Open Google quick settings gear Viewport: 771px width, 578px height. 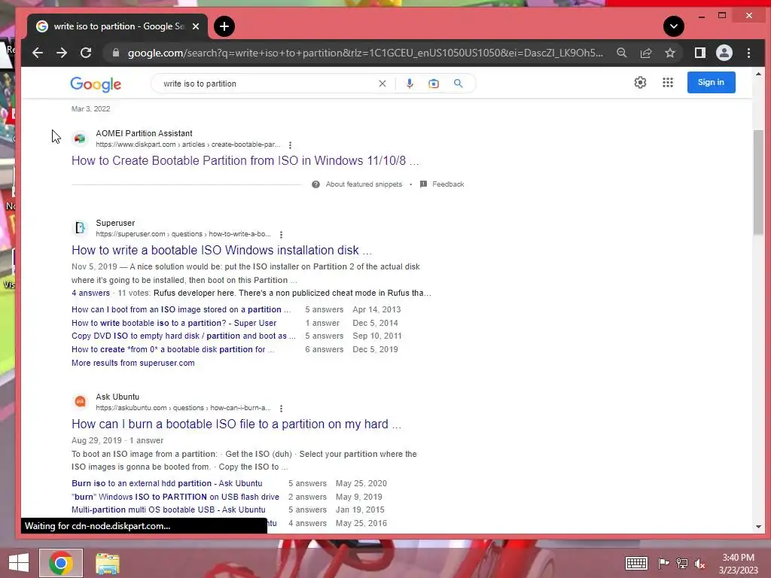click(x=640, y=83)
